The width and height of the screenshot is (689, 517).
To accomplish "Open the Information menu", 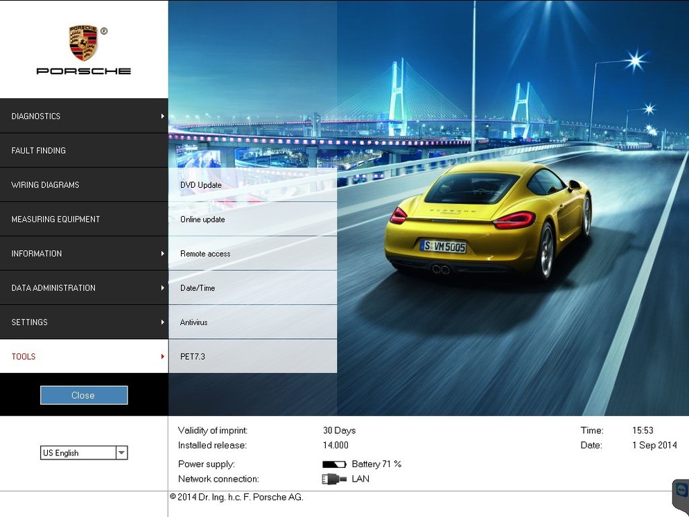I will coord(84,253).
